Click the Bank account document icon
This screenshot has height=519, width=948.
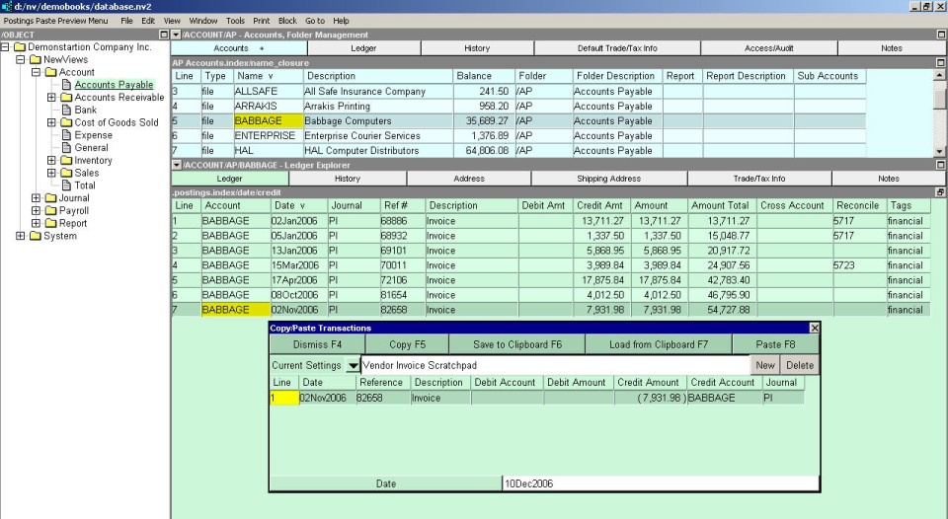tap(66, 111)
